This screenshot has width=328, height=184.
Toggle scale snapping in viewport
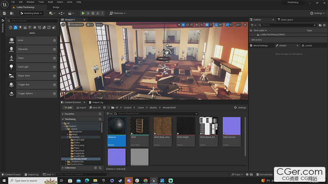(x=227, y=25)
